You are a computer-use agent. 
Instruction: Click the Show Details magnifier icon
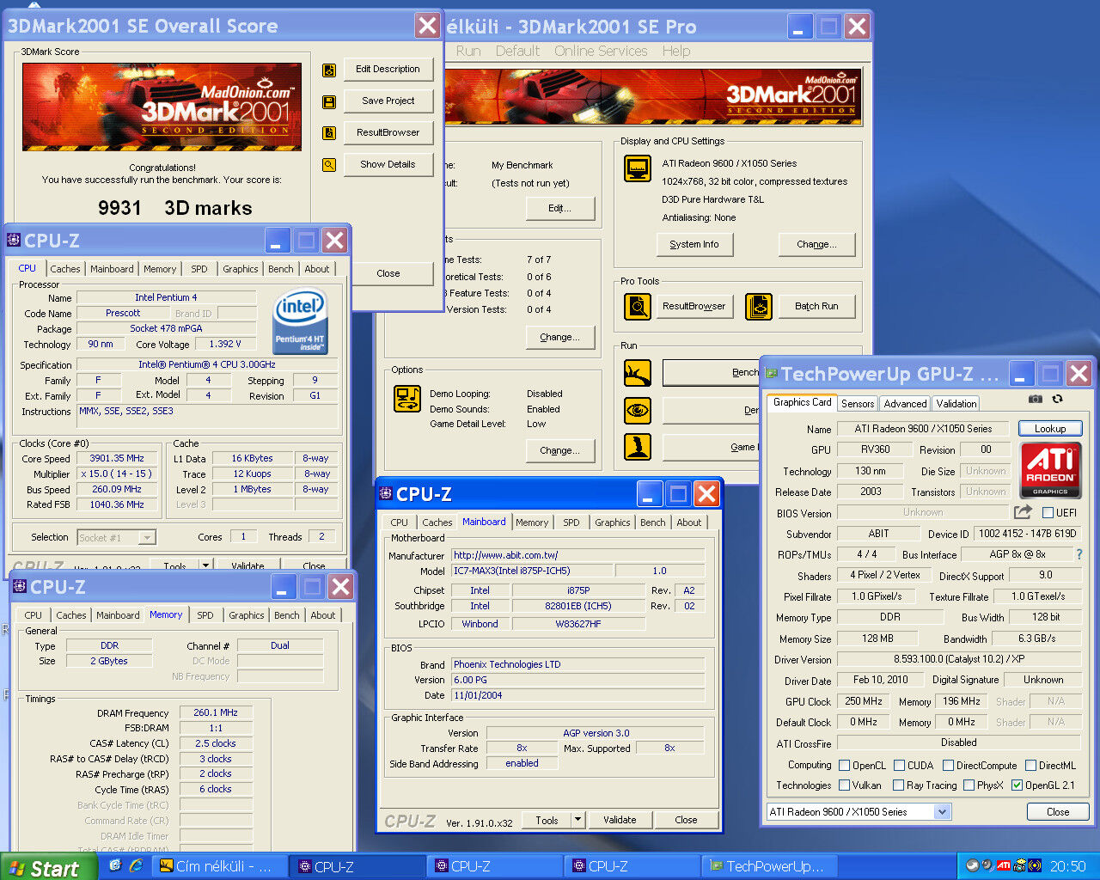click(x=329, y=165)
